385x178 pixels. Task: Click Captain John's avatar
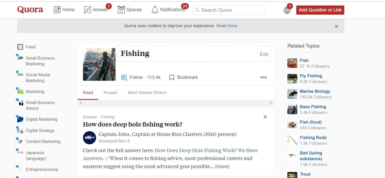click(x=90, y=137)
